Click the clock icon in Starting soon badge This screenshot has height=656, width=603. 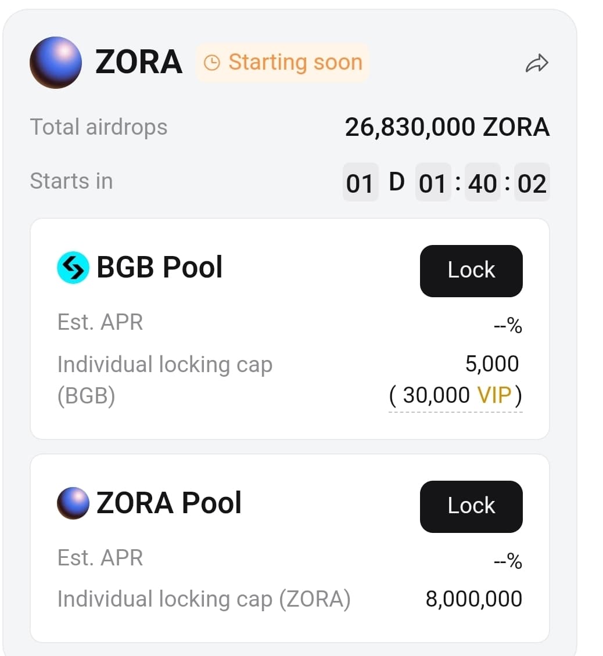tap(213, 63)
